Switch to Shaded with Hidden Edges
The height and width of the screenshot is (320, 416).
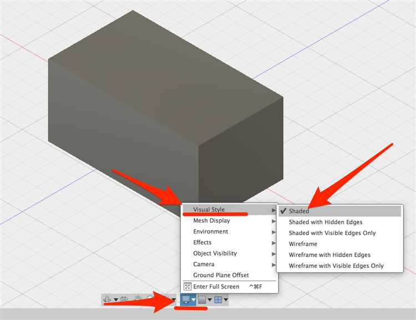[x=325, y=222]
